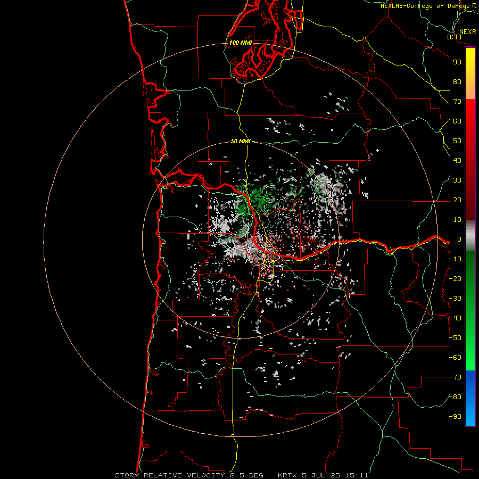Click the "-60" scale value

pyautogui.click(x=455, y=358)
